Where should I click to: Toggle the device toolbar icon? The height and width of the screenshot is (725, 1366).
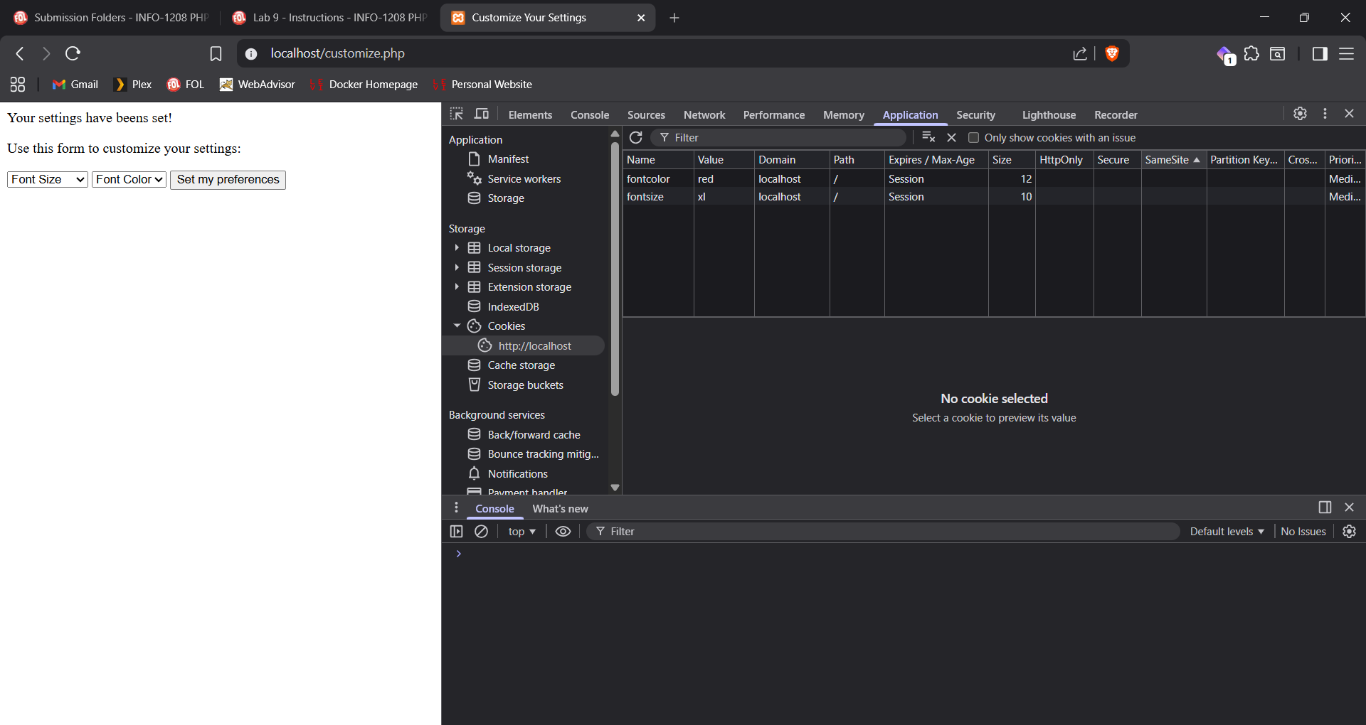click(482, 114)
